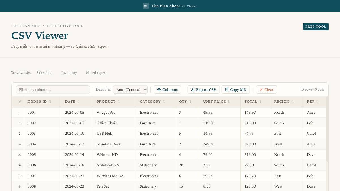Image resolution: width=340 pixels, height=191 pixels.
Task: Click the Copy MD button
Action: pos(236,90)
